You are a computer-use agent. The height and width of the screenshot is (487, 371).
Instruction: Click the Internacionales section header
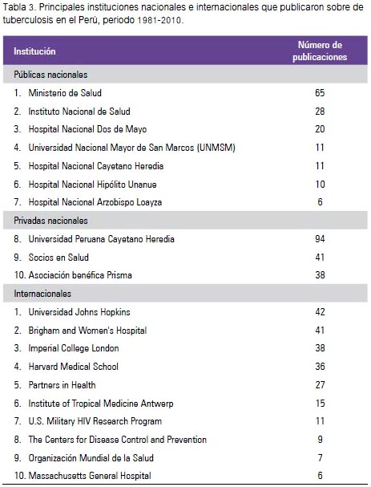pos(185,294)
